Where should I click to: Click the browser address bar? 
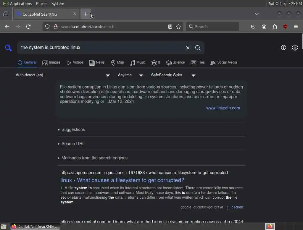tap(113, 27)
